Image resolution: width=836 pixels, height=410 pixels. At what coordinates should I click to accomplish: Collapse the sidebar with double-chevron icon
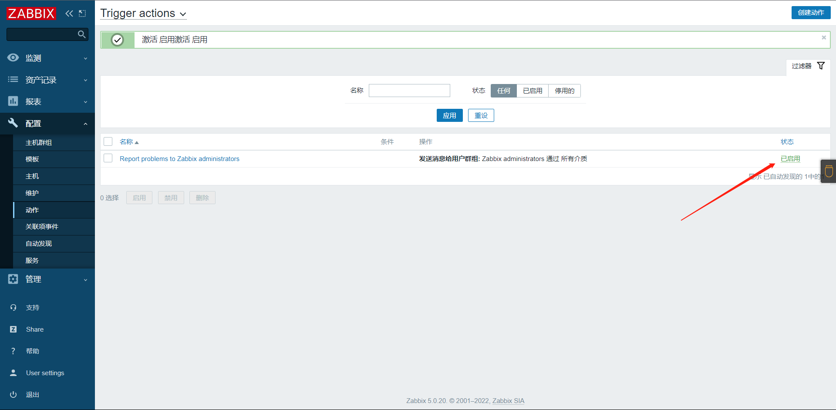tap(69, 13)
